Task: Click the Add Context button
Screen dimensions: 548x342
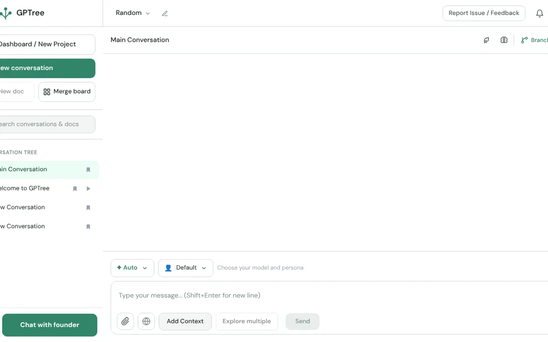Action: click(x=185, y=321)
